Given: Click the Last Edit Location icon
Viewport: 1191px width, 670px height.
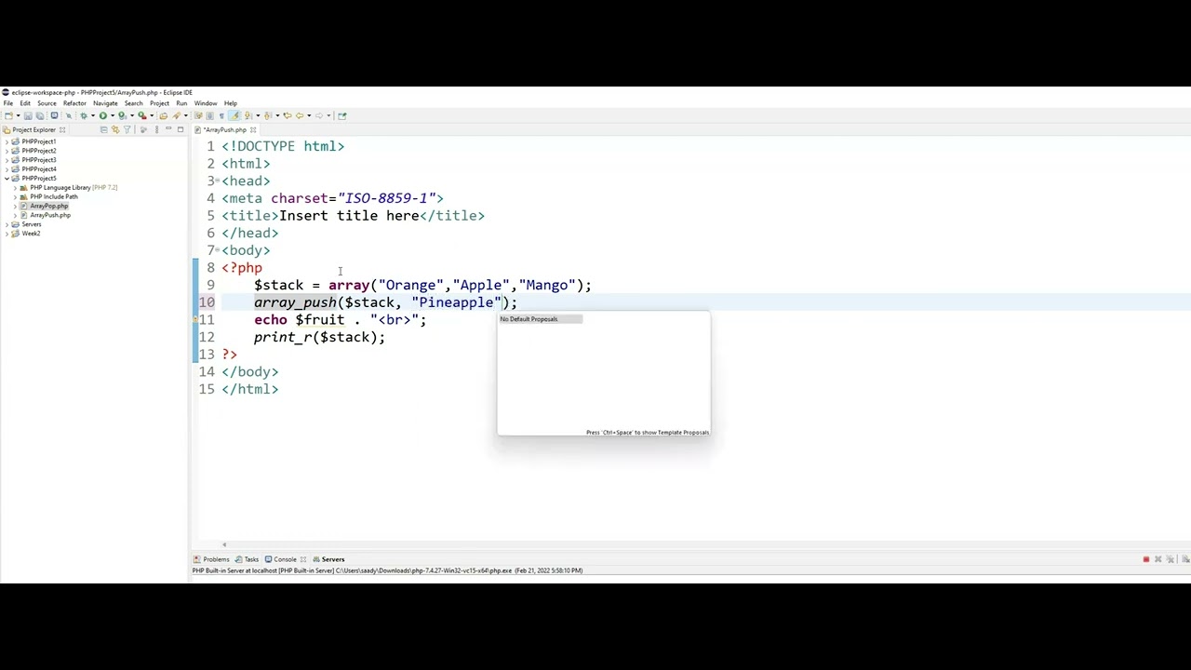Looking at the screenshot, I should click(288, 115).
